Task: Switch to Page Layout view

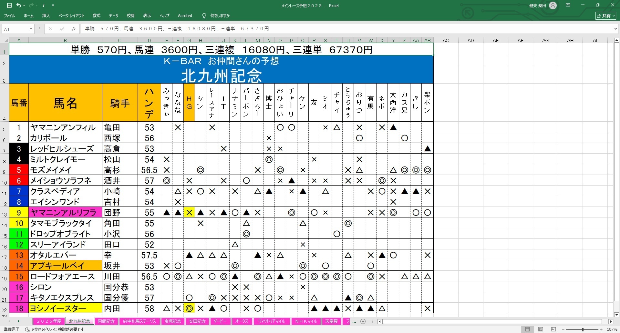Action: 541,329
